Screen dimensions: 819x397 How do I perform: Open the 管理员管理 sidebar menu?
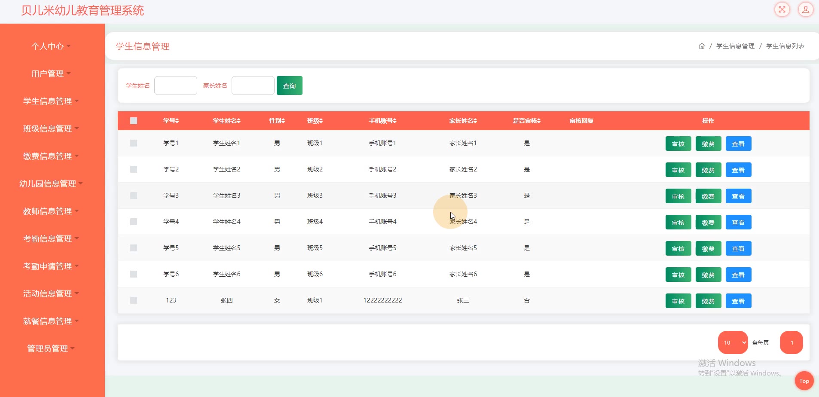pos(51,348)
